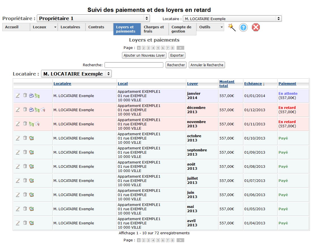
Task: Expand the Outils menu
Action: [x=210, y=27]
